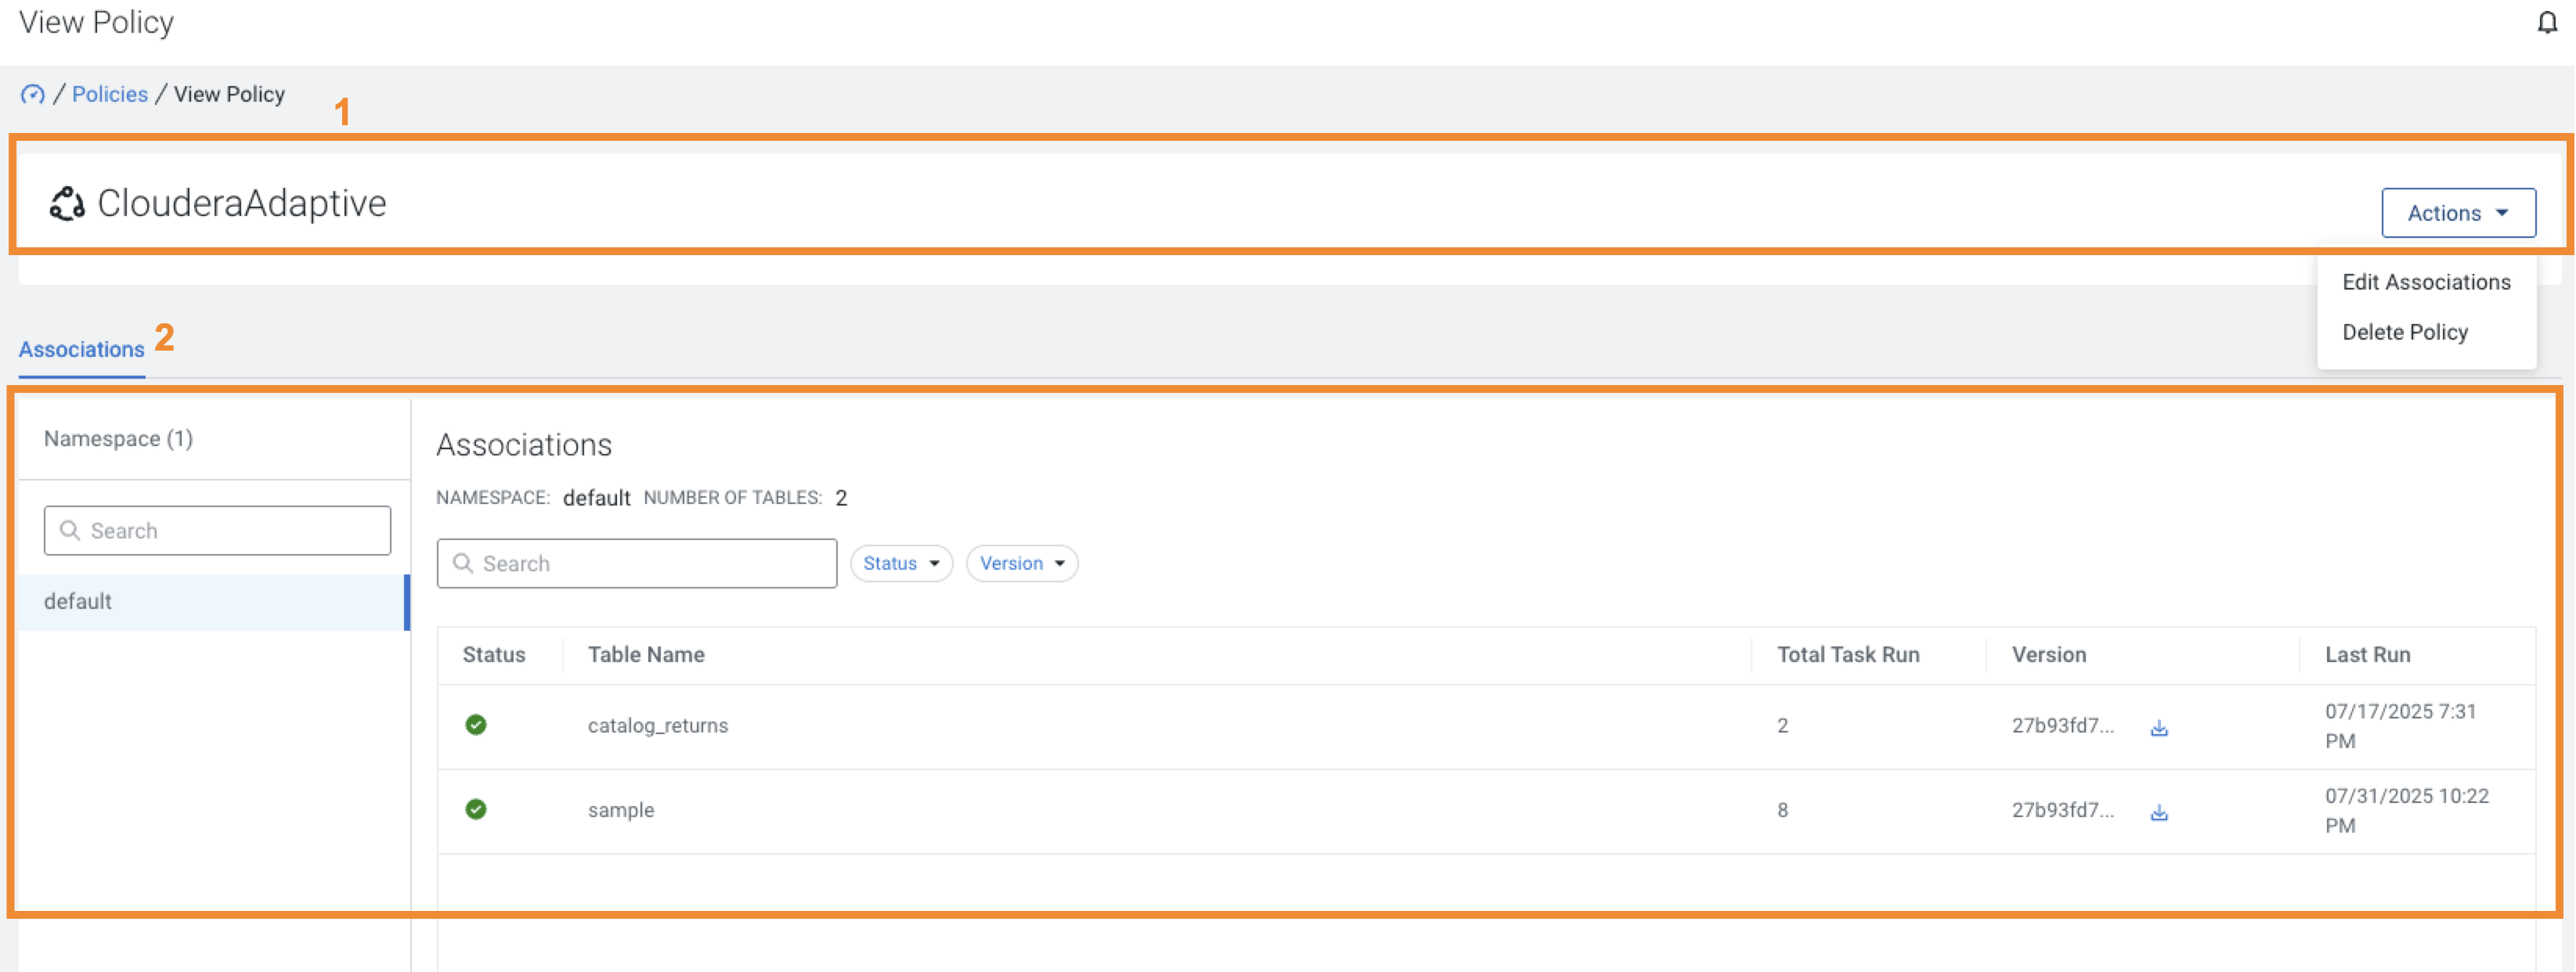Download the sample table version artifact

click(x=2159, y=811)
